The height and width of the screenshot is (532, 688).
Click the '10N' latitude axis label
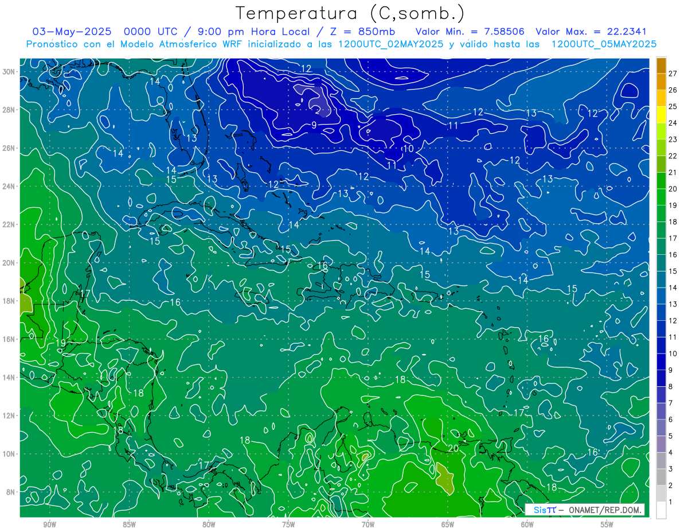10,454
